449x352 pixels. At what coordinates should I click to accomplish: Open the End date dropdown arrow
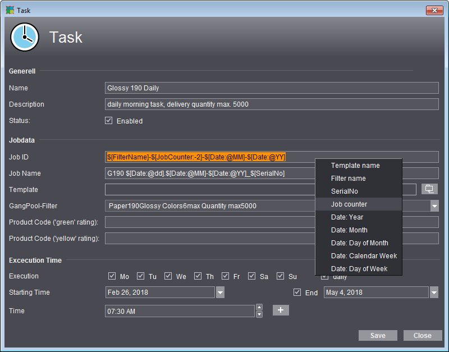tap(434, 292)
